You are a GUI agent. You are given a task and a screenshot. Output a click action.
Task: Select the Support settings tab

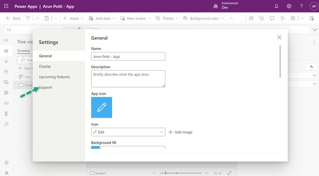(x=59, y=87)
